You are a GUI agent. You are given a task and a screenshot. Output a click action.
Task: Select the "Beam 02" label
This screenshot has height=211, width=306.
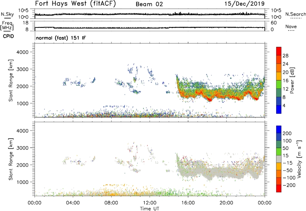tap(149, 4)
